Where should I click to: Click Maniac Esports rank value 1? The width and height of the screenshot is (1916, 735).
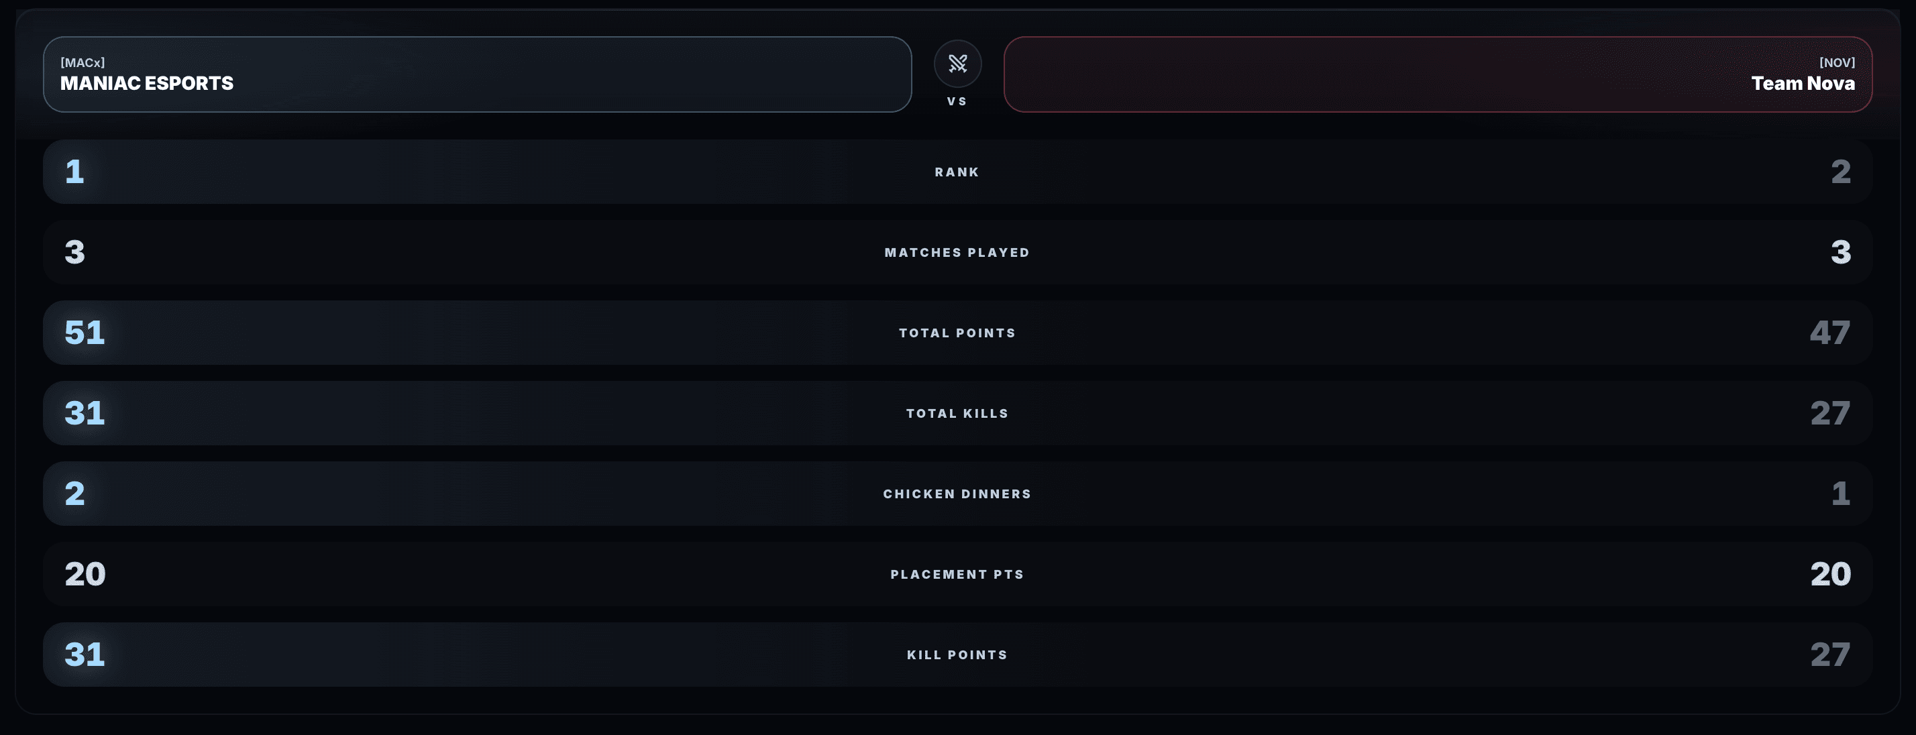click(74, 172)
